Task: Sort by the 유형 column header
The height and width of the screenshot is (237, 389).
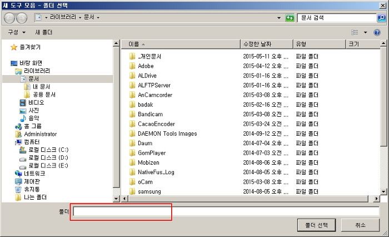Action: (320, 44)
